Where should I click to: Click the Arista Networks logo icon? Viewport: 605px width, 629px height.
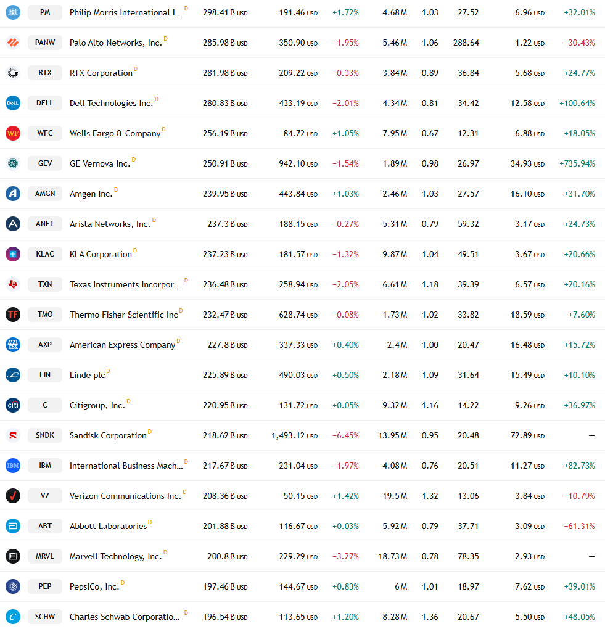[13, 224]
